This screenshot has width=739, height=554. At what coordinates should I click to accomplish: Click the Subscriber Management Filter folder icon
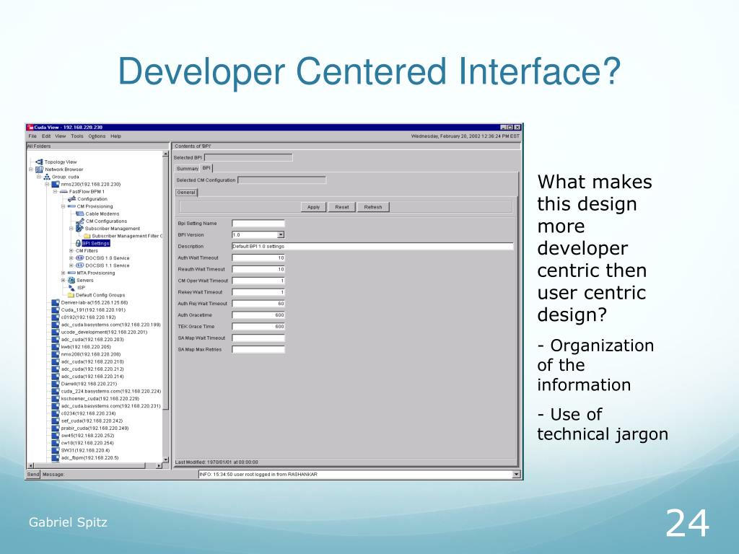point(87,236)
